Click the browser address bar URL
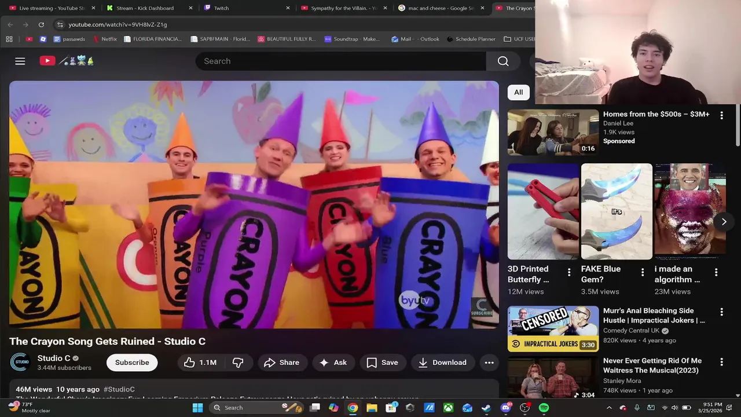Screen dimensions: 741x417 pos(118,24)
